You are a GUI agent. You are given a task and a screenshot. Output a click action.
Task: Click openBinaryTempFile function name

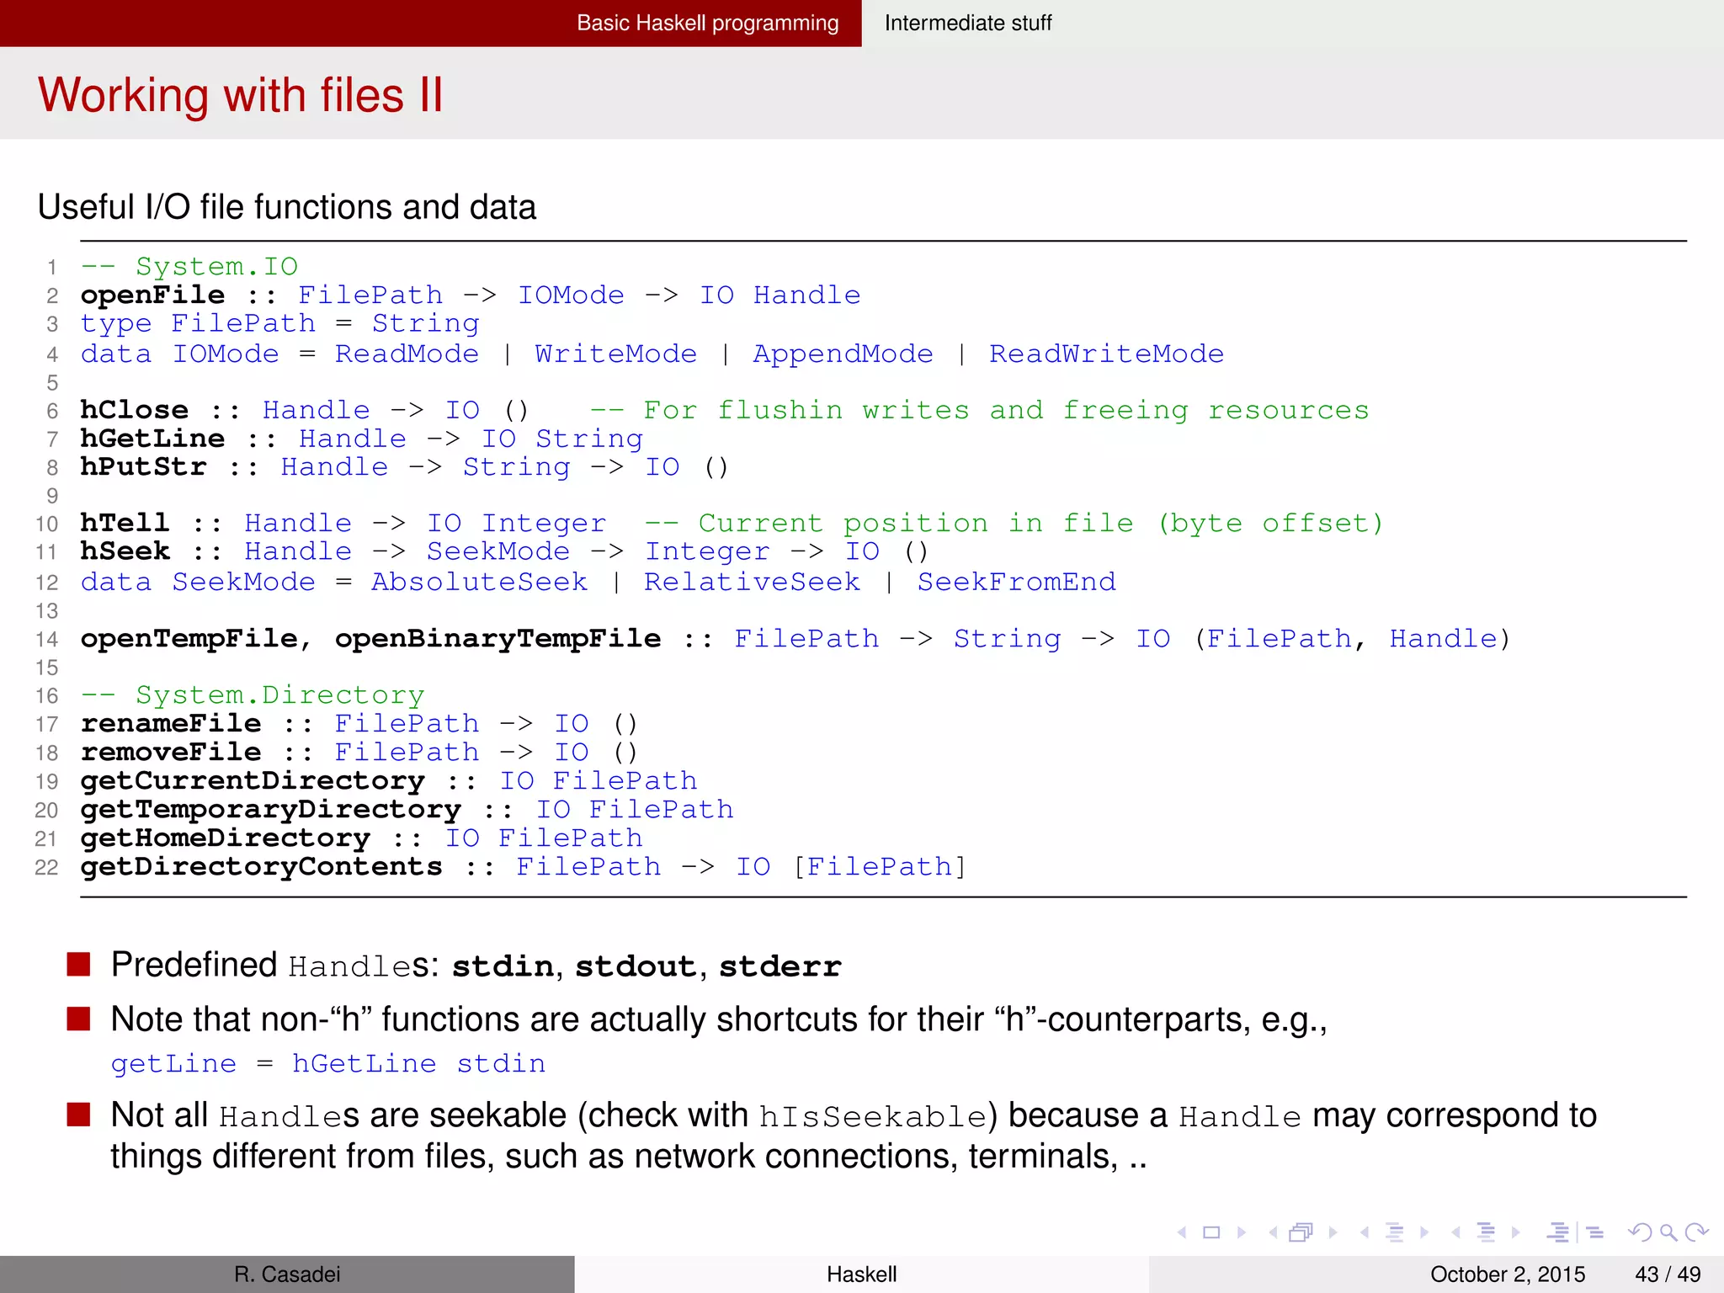498,639
